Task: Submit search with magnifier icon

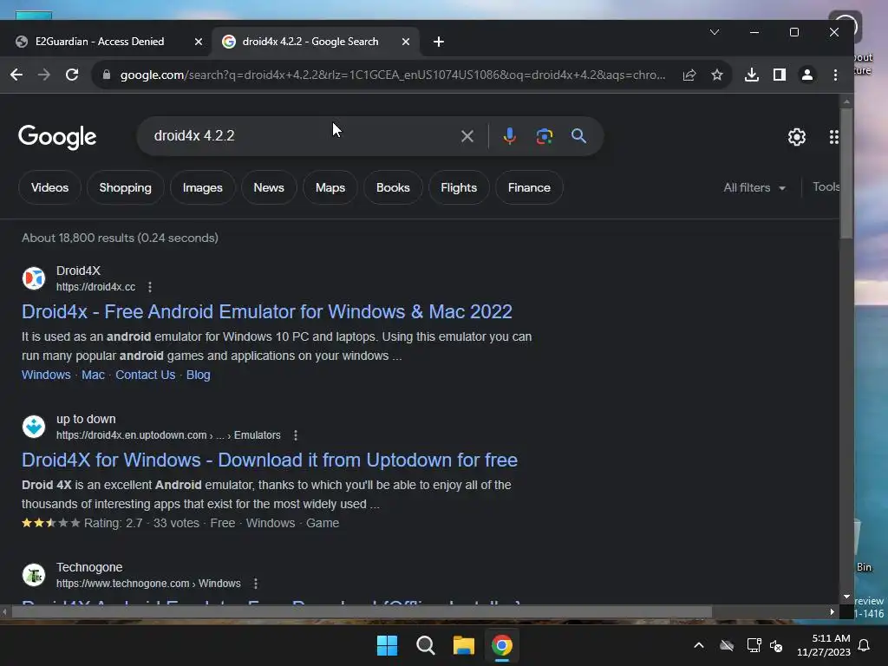Action: pyautogui.click(x=578, y=136)
